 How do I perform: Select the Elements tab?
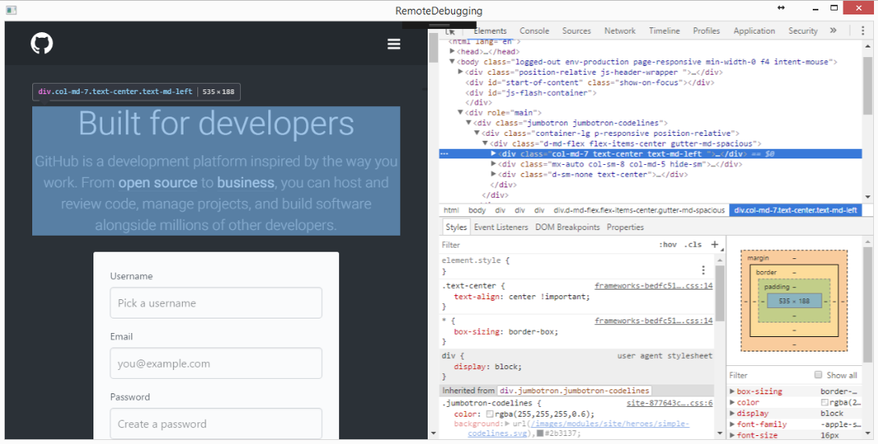[490, 31]
